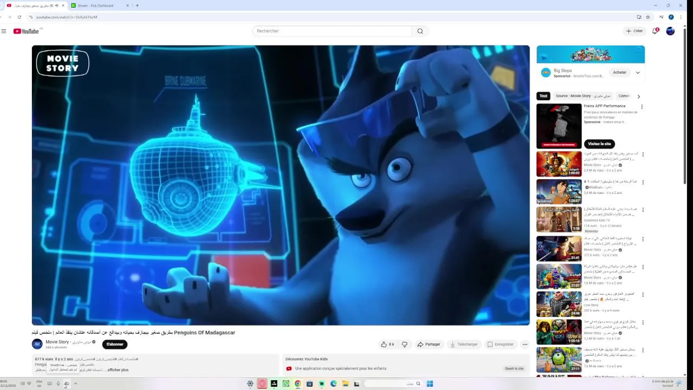Click Visitez le site on brake ad
693x390 pixels.
(x=599, y=144)
